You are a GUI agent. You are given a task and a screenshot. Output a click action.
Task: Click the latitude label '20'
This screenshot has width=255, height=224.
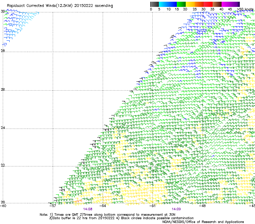pyautogui.click(x=3, y=202)
